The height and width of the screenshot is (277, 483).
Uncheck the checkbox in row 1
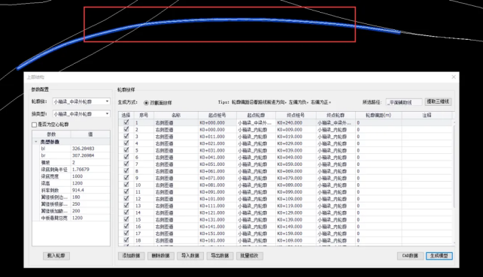click(x=126, y=122)
